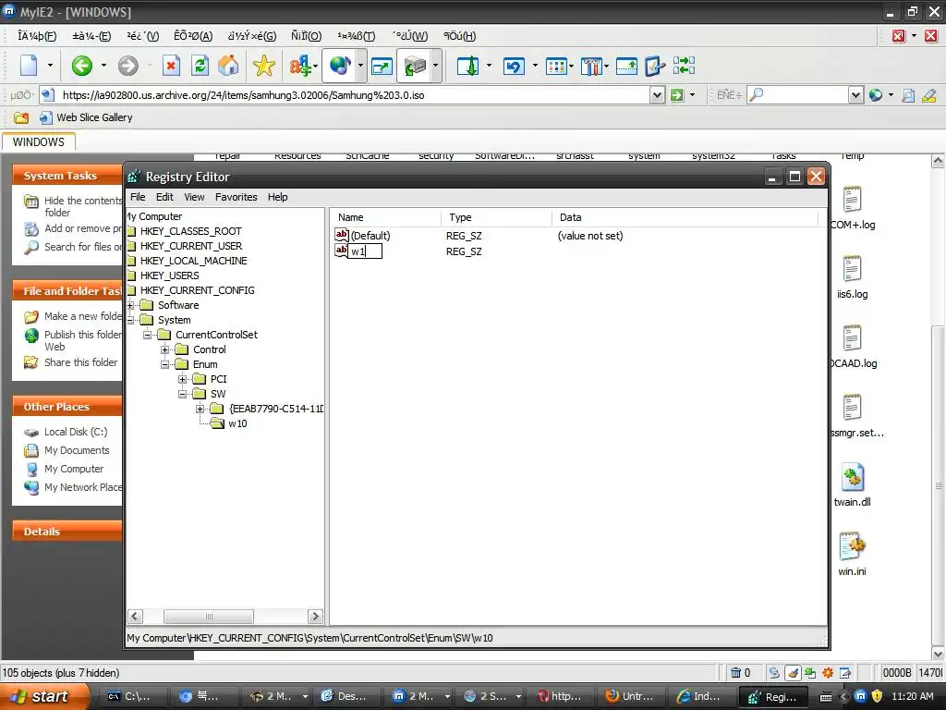Screen dimensions: 946x710
Task: Click the printer toolbar icon
Action: pyautogui.click(x=415, y=66)
